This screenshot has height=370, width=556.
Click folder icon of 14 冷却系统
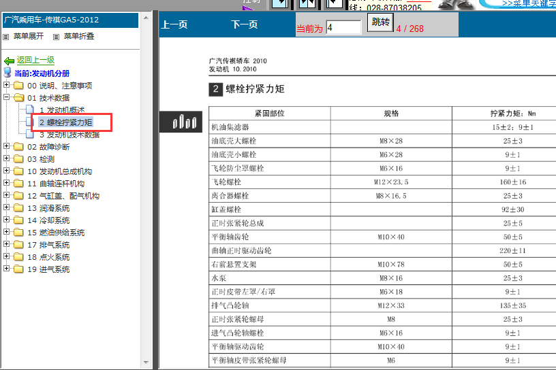(18, 220)
